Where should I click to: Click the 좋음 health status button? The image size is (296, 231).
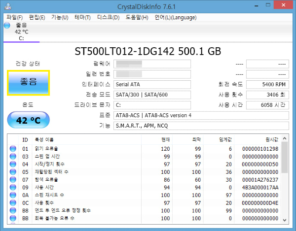click(28, 83)
